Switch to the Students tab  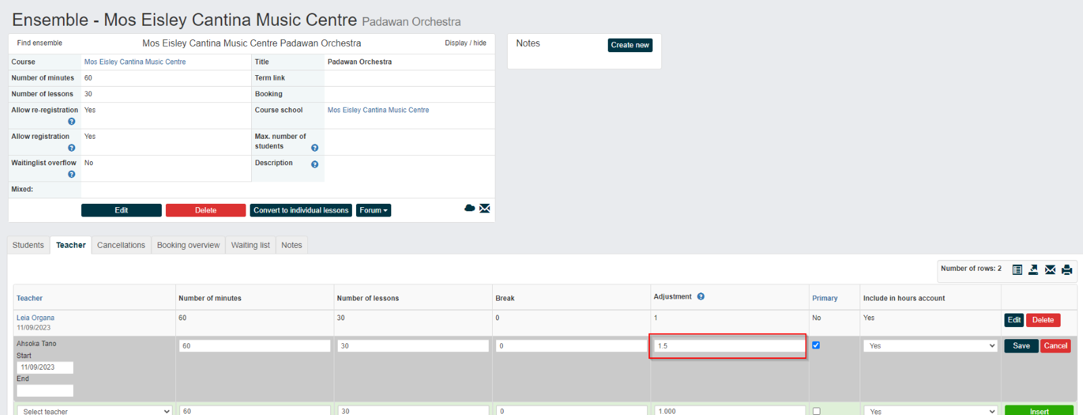tap(28, 245)
